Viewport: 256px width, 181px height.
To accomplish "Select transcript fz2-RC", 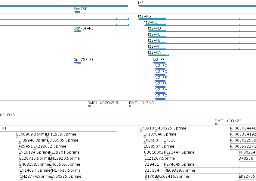I will click(150, 22).
